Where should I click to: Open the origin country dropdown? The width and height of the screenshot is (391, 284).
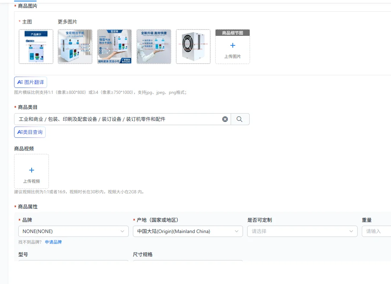click(x=188, y=231)
